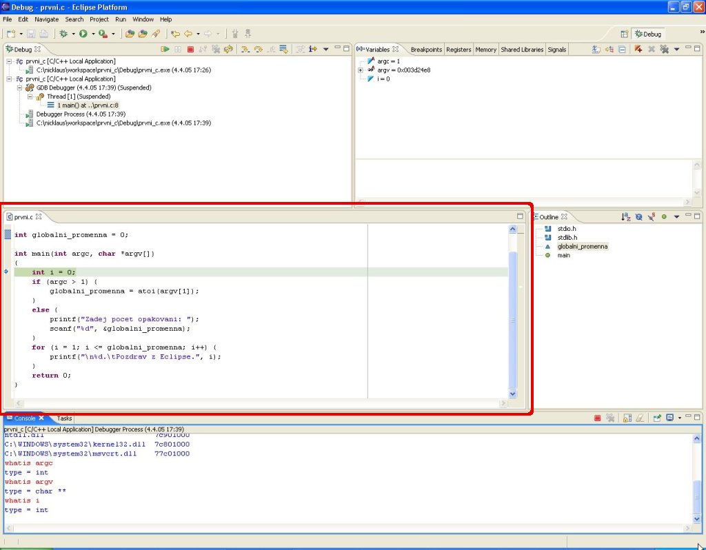Switch to the Breakpoints tab
The width and height of the screenshot is (706, 550).
(426, 50)
